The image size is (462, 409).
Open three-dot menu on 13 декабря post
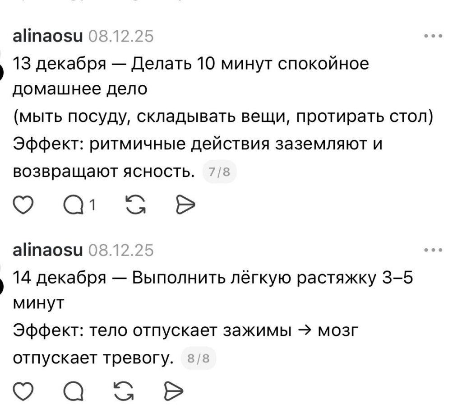click(x=432, y=37)
